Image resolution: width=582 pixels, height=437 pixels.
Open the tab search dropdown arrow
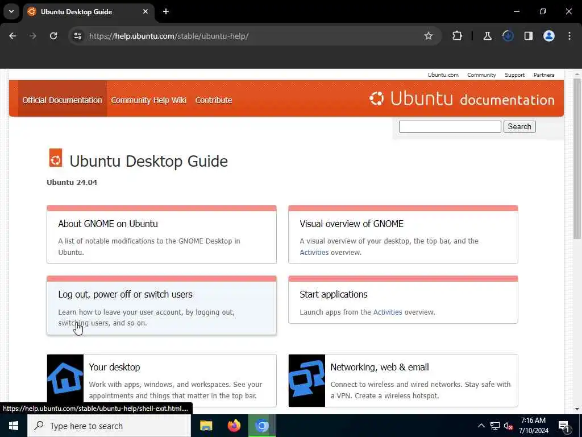pos(11,11)
